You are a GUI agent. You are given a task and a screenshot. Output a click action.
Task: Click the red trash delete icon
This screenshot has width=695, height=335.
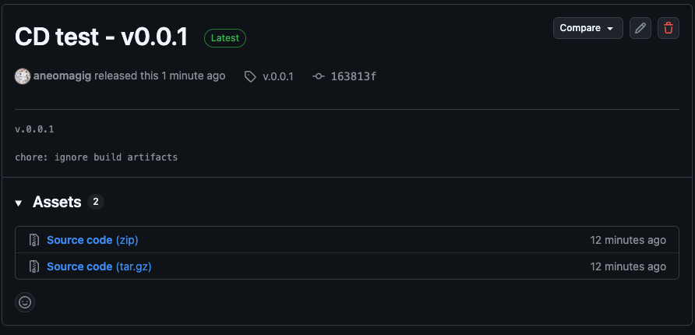tap(669, 28)
